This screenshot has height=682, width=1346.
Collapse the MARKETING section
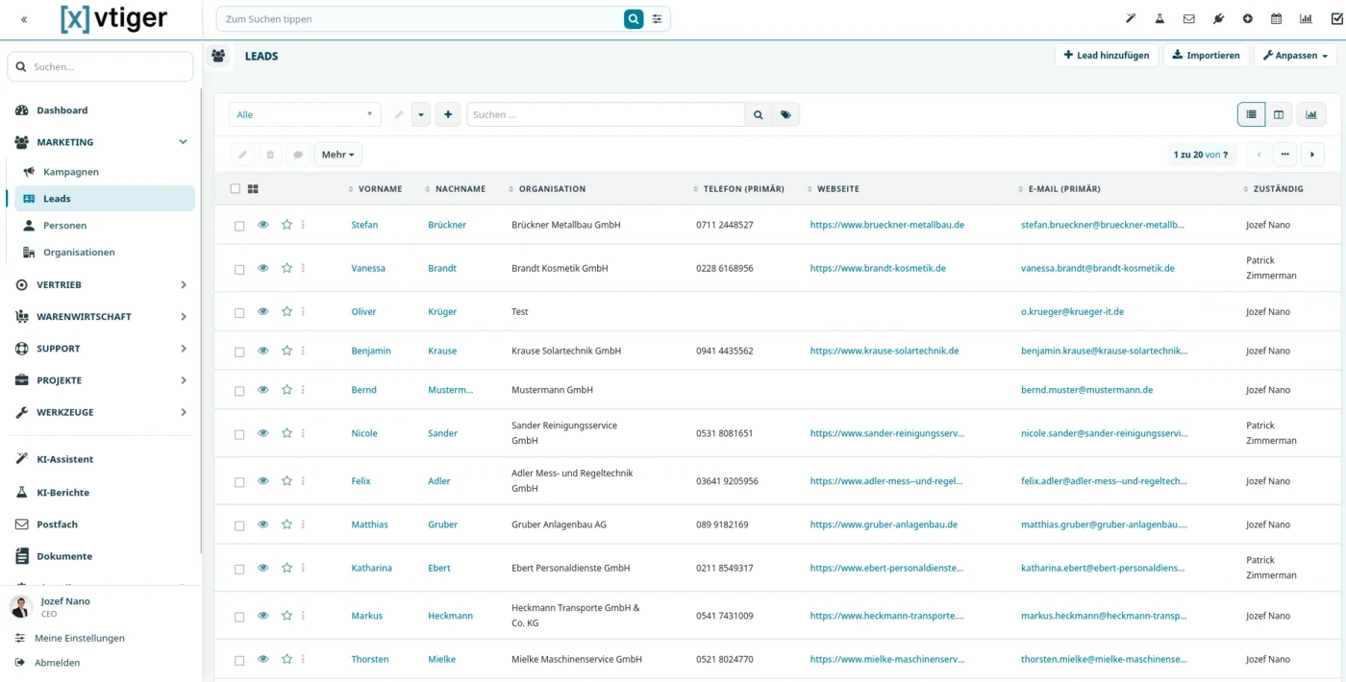click(183, 142)
